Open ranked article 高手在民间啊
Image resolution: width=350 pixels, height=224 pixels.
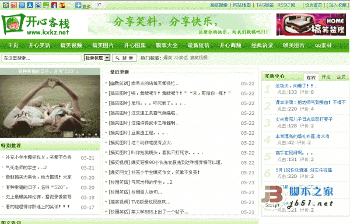click(x=294, y=153)
